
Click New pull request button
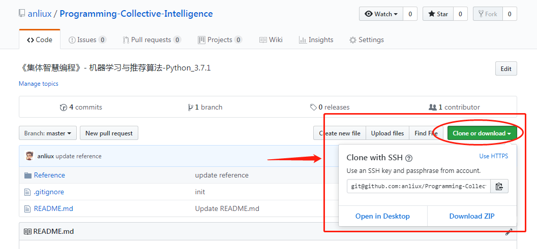(109, 133)
